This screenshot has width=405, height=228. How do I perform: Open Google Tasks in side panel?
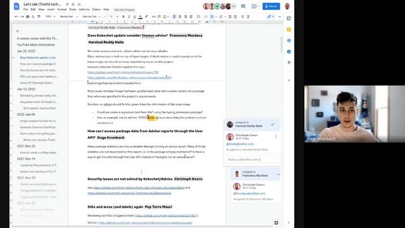click(x=289, y=41)
